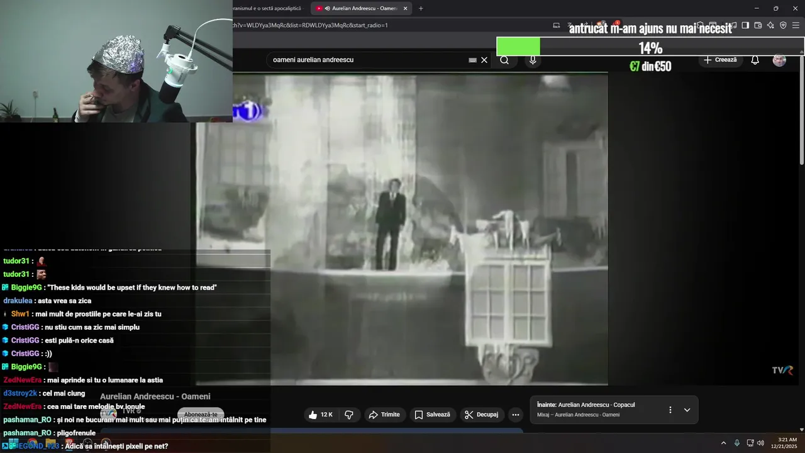Open YouTube notifications bell
Viewport: 805px width, 453px height.
pyautogui.click(x=755, y=60)
